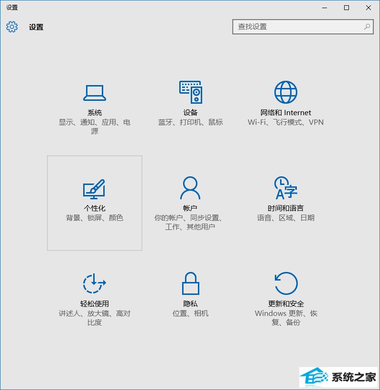Click the 蓝牙、打印机、鼠标 description
The height and width of the screenshot is (390, 380).
[191, 122]
